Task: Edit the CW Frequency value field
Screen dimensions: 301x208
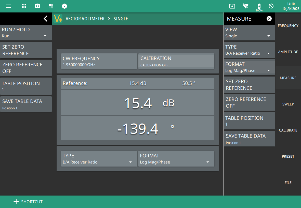Action: click(x=99, y=61)
